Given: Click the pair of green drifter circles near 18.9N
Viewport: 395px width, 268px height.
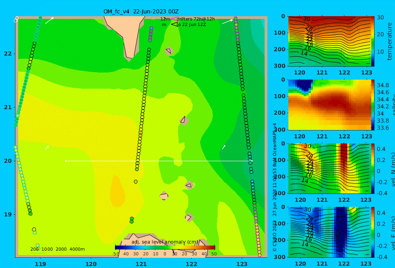Looking at the screenshot, I should click(132, 220).
